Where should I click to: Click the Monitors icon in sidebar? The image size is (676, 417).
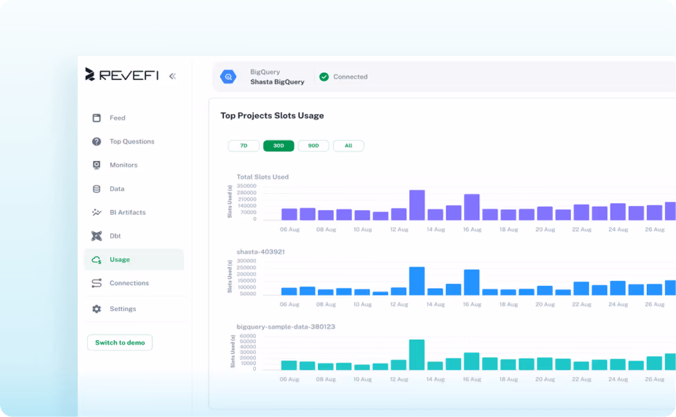tap(96, 165)
